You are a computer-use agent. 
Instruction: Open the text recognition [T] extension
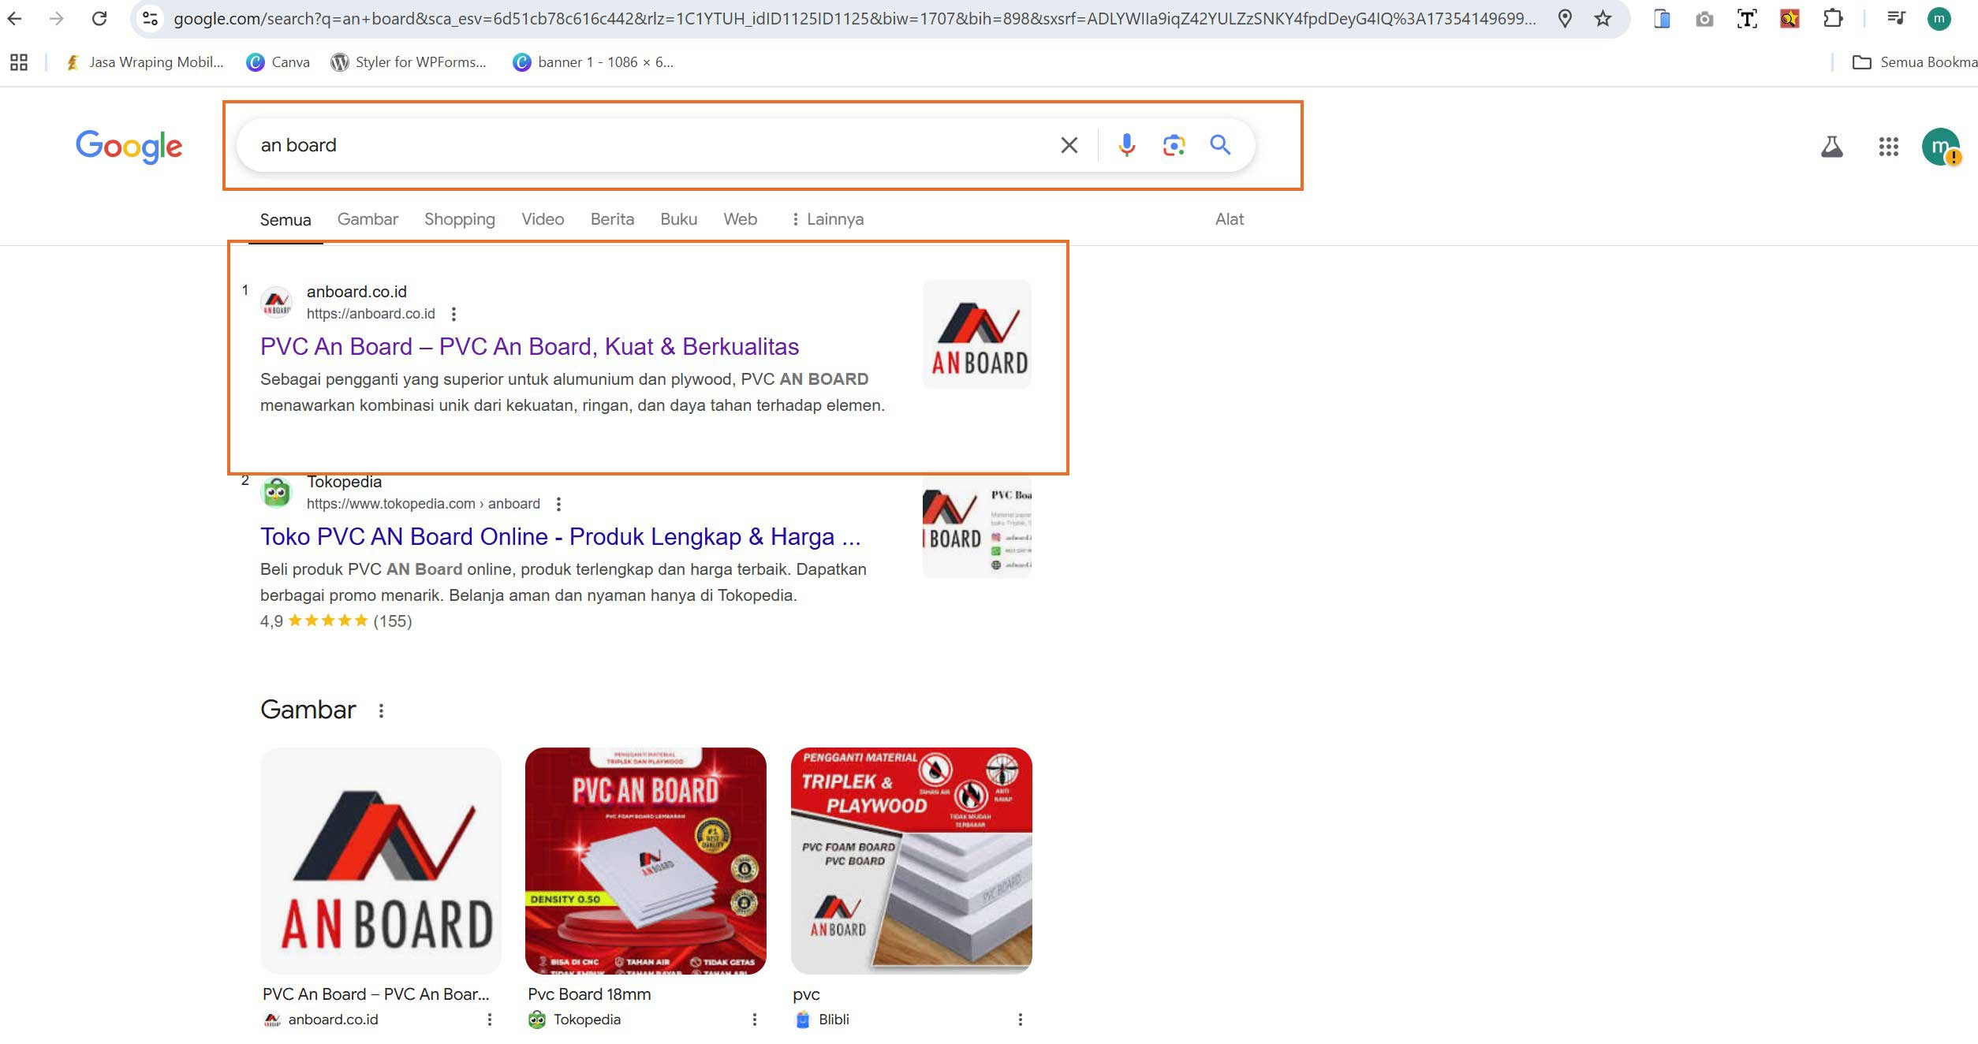(1747, 18)
